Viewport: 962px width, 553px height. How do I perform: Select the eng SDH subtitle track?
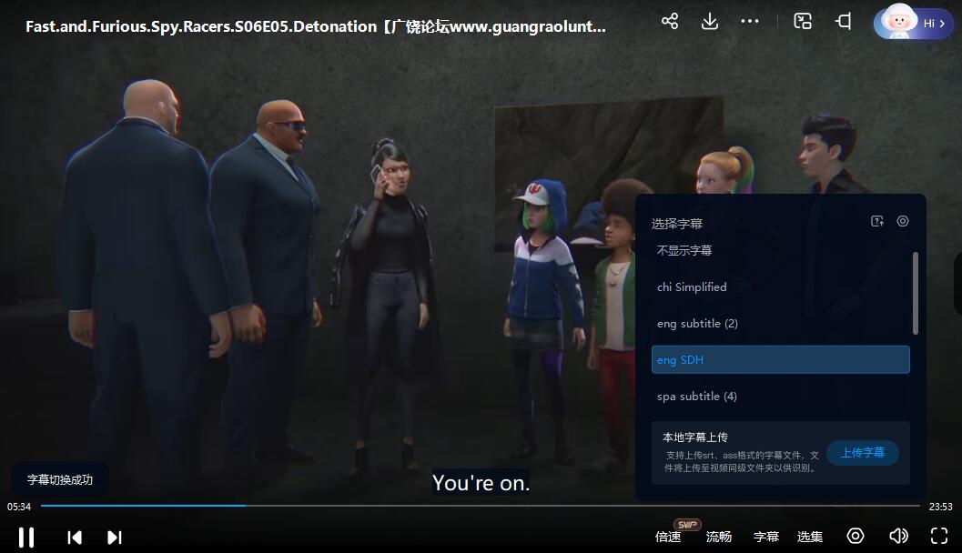pyautogui.click(x=780, y=360)
